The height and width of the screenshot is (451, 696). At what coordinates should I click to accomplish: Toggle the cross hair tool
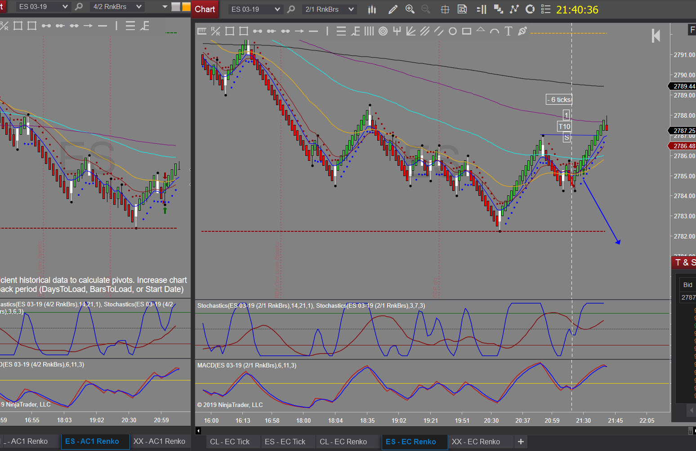(445, 9)
